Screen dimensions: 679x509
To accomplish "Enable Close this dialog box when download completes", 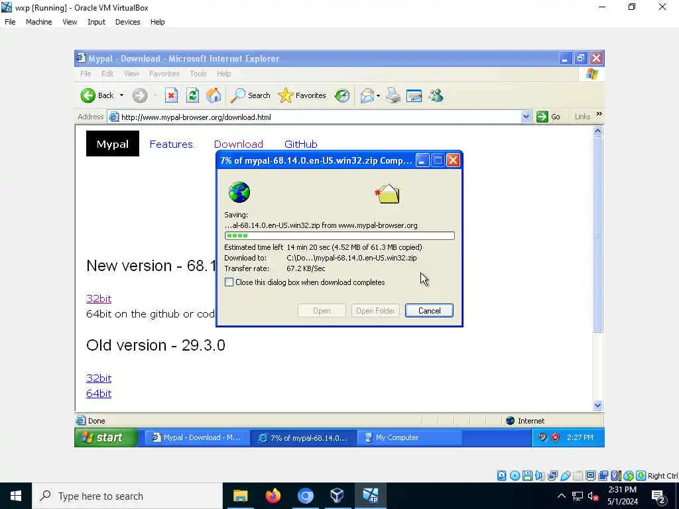I will pos(229,282).
